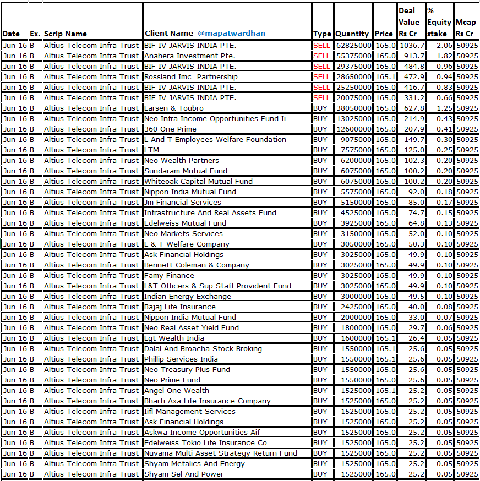Select the BUY cell for Larsen & Toubro
Screen dimensions: 480x481
click(323, 108)
